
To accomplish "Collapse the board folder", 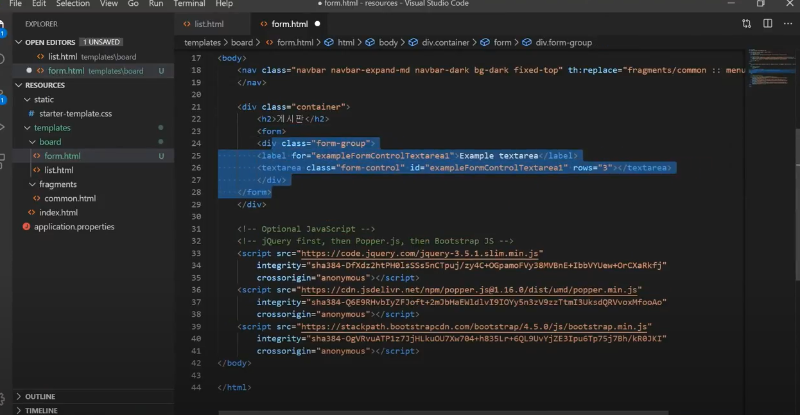I will coord(33,142).
